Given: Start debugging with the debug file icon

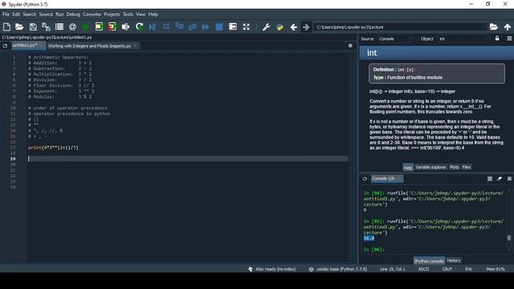Looking at the screenshot, I should click(153, 26).
